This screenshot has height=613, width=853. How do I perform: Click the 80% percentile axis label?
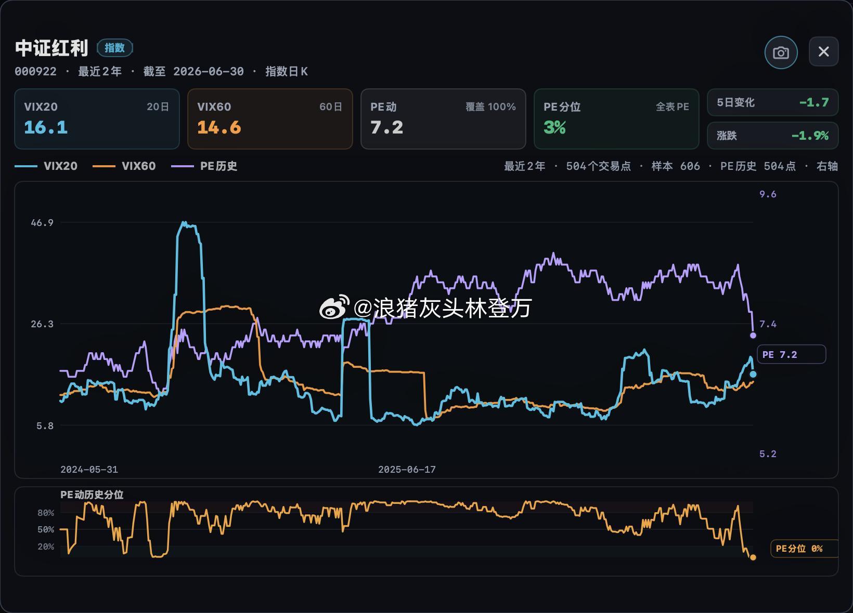point(46,513)
